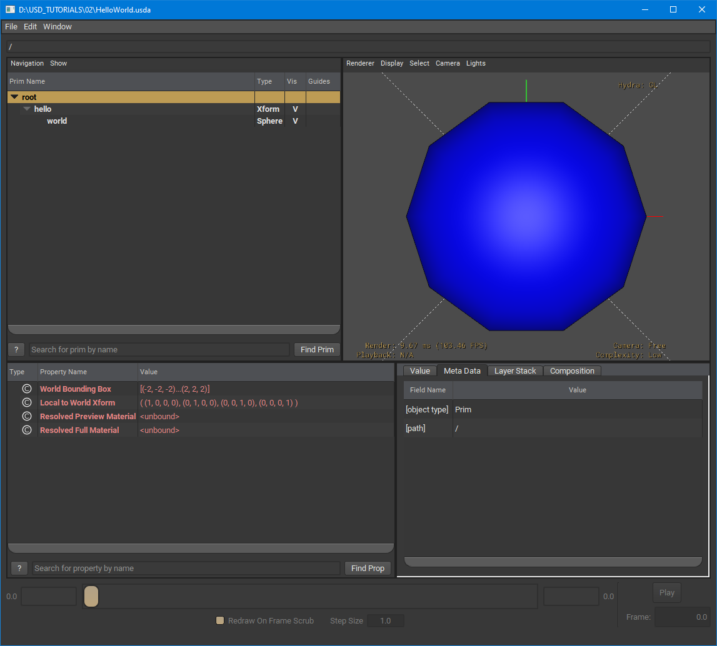717x646 pixels.
Task: Click the timeline scrubber handle
Action: 91,596
